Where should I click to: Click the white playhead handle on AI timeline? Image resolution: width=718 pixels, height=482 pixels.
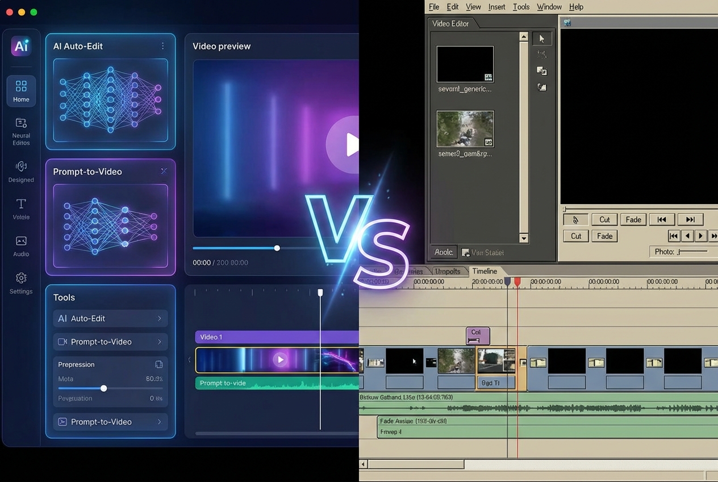(320, 292)
